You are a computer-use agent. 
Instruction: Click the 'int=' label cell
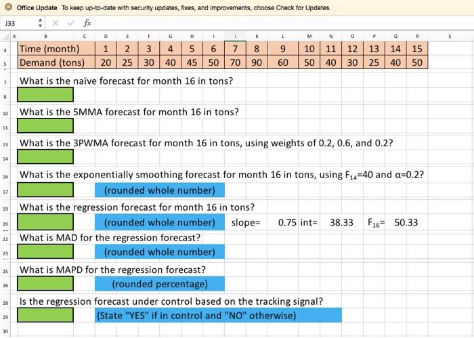(x=309, y=223)
